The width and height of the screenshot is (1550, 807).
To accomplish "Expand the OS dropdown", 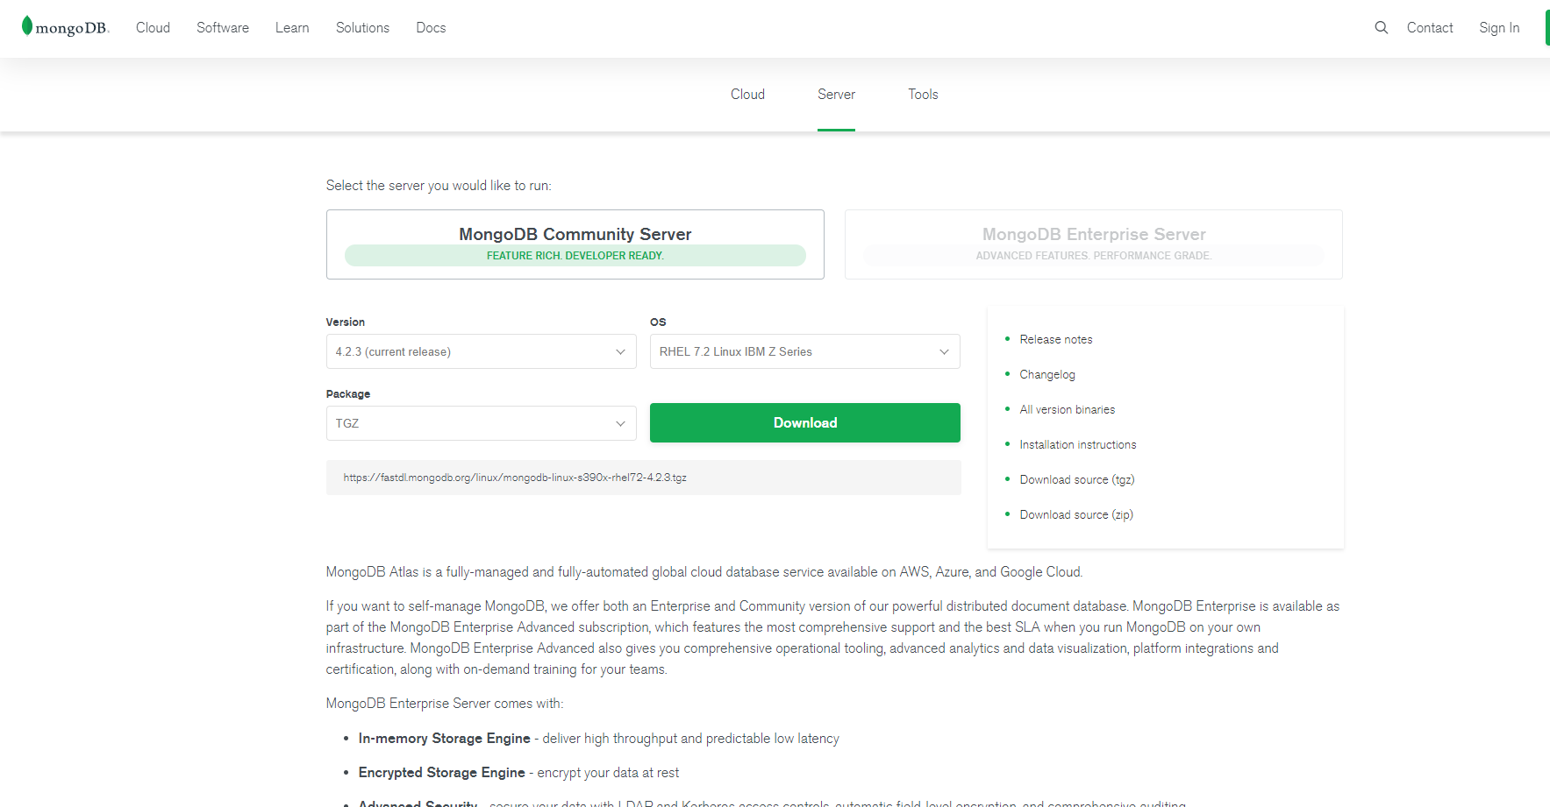I will (x=805, y=351).
